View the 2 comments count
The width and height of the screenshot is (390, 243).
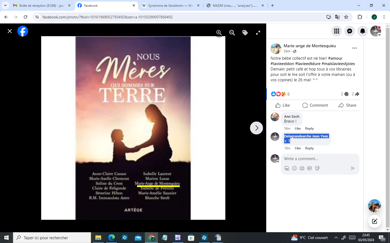tap(344, 94)
